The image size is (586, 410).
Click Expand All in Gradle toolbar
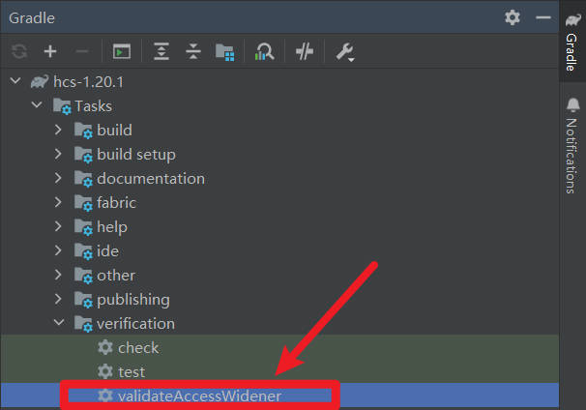click(x=161, y=51)
